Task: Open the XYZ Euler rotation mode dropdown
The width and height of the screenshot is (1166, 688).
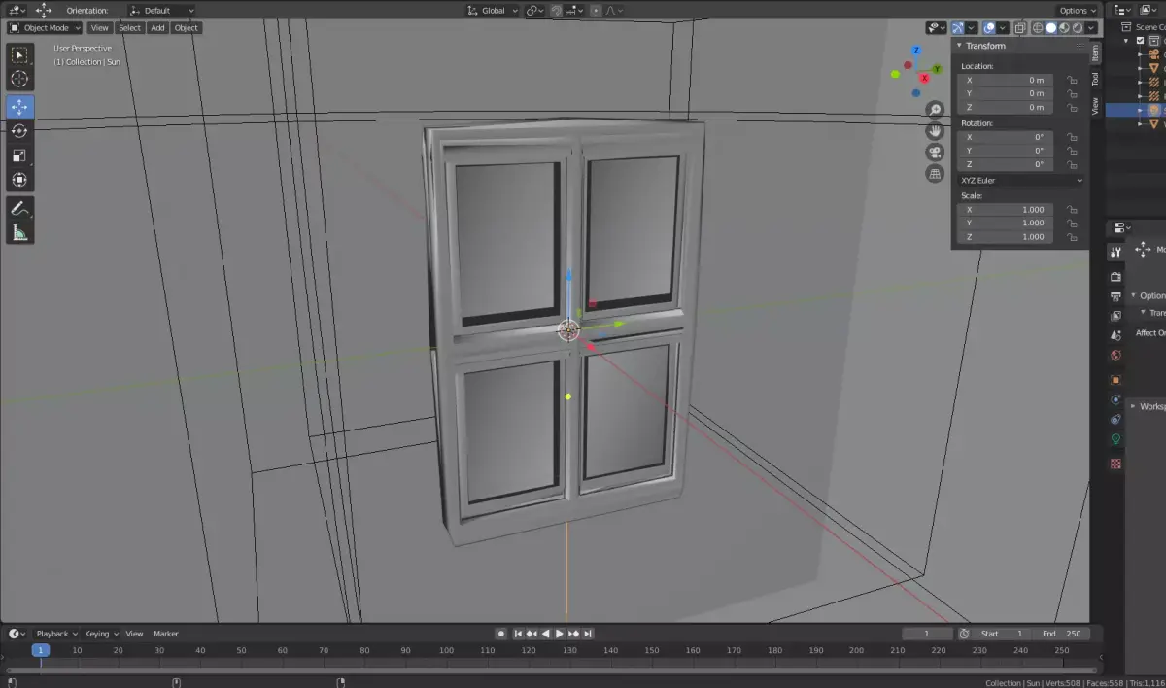Action: point(1020,180)
